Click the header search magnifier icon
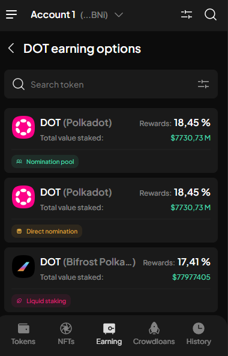228x356 pixels. 211,14
